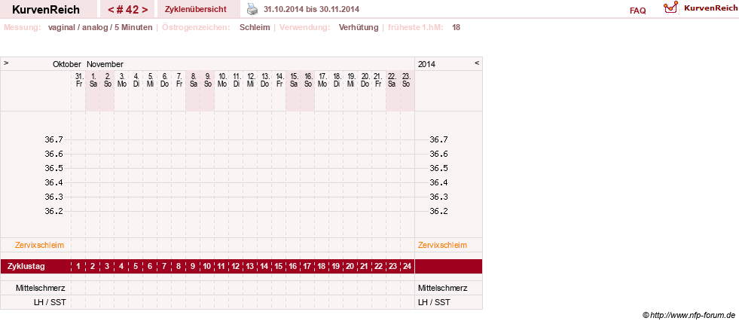The image size is (739, 324).
Task: Click date range 31.10.2014 bis 30.11.2014
Action: coord(312,10)
